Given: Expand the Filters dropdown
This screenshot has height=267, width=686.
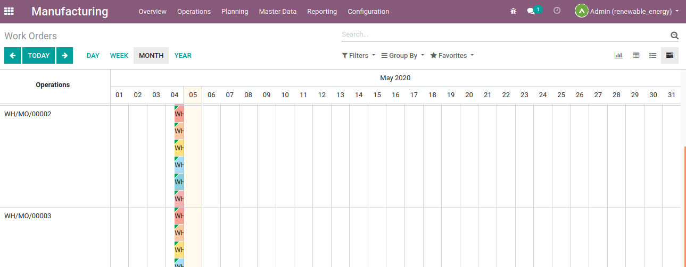Looking at the screenshot, I should pos(358,55).
